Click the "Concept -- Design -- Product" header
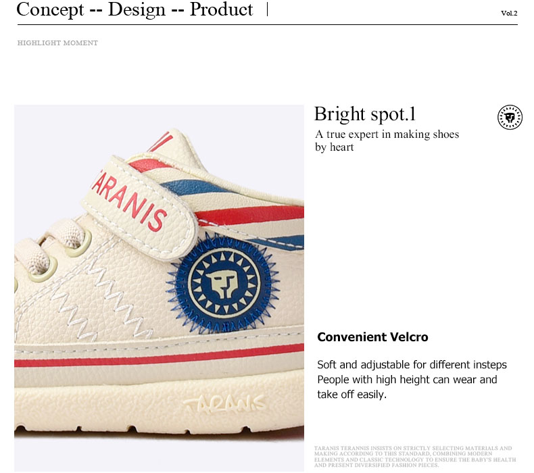Image resolution: width=534 pixels, height=473 pixels. click(135, 10)
